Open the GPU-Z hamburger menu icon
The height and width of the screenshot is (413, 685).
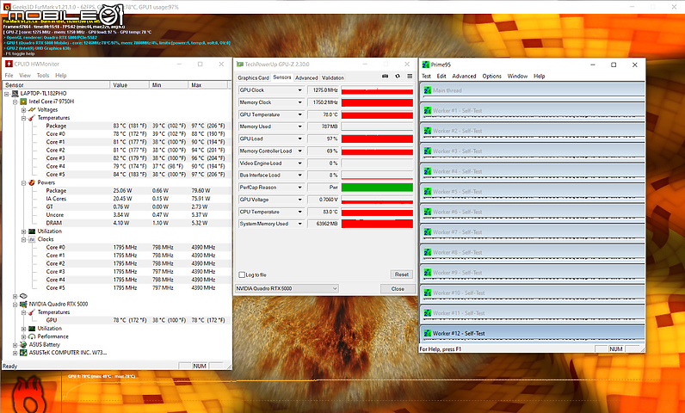pos(410,76)
